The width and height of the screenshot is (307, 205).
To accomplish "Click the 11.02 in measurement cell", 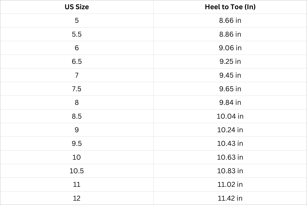I will click(230, 184).
